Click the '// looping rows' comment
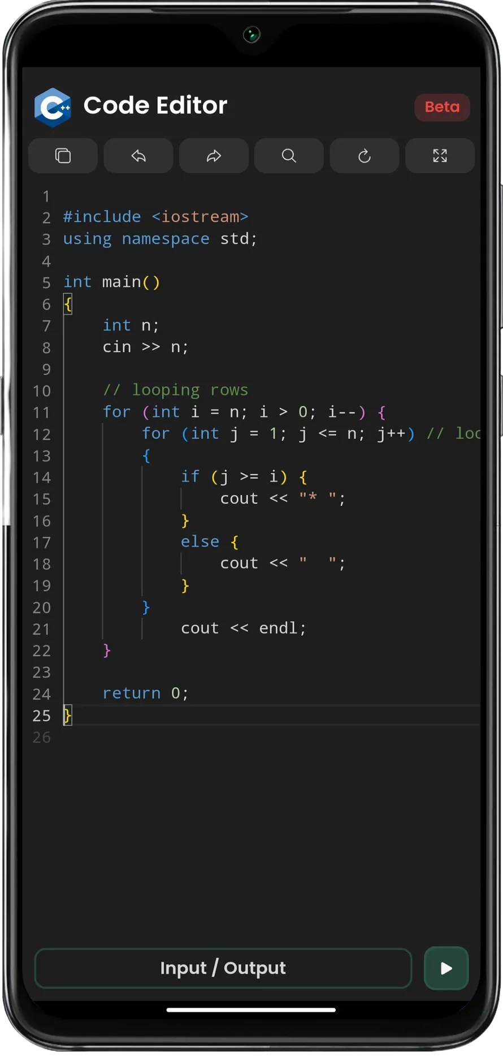The height and width of the screenshot is (1057, 503). coord(175,390)
